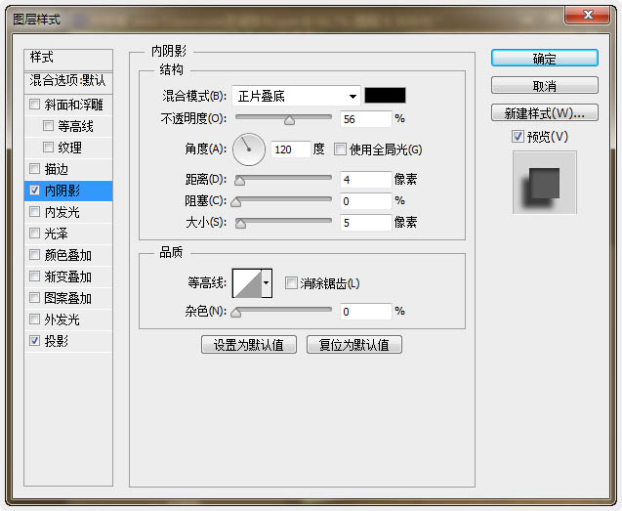Turn on the 光泽 checkbox
This screenshot has height=511, width=622.
pos(35,234)
